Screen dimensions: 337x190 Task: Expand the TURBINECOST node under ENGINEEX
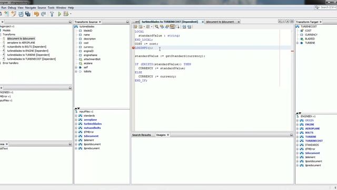click(298, 141)
